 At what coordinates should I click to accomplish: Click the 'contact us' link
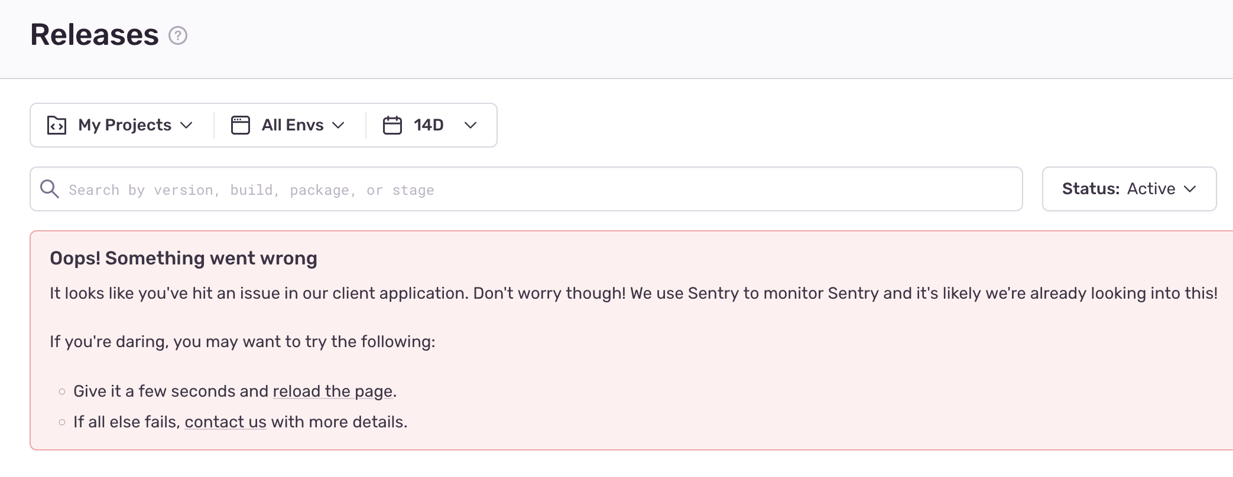(x=225, y=422)
